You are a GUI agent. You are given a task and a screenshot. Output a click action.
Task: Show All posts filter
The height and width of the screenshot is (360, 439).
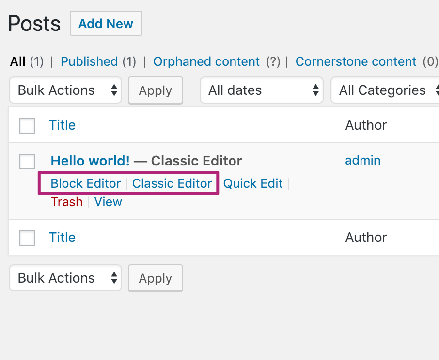(x=17, y=61)
